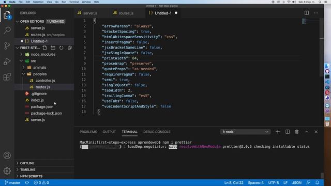331x186 pixels.
Task: Open notifications bell in status bar
Action: (x=317, y=182)
